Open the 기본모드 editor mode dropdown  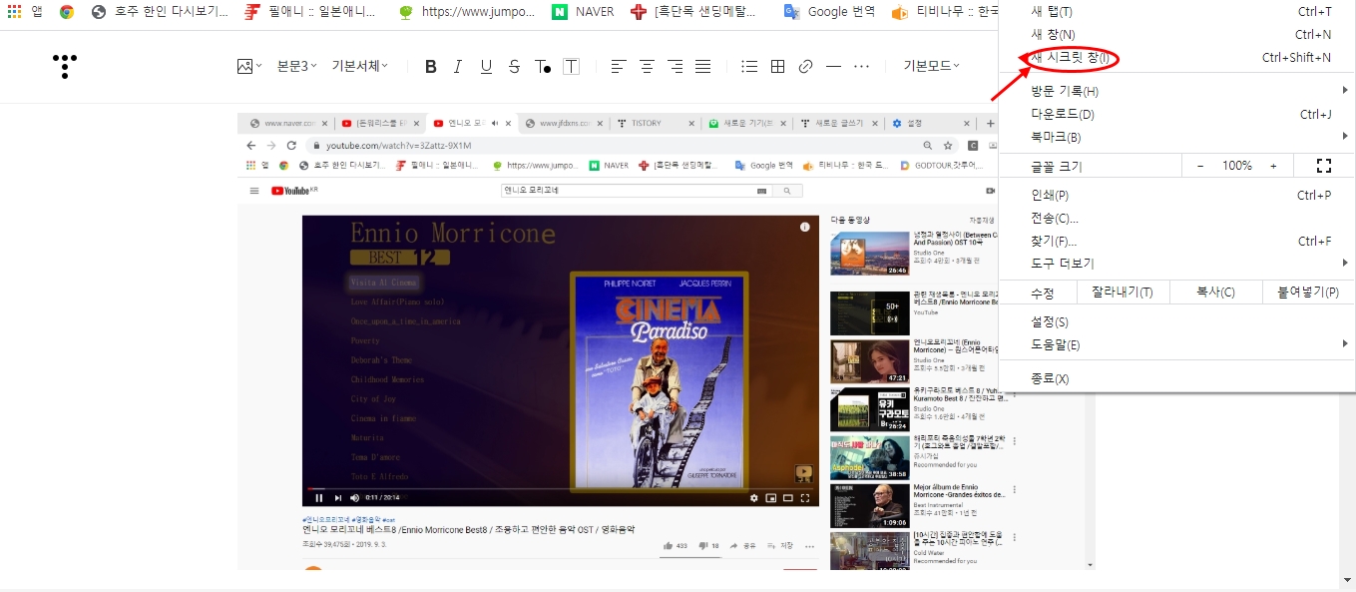click(x=931, y=66)
